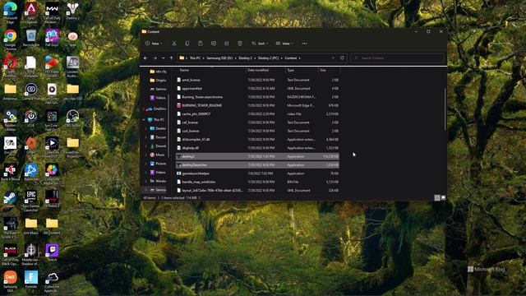The width and height of the screenshot is (526, 296).
Task: Select the destiny2 application file
Action: point(257,156)
